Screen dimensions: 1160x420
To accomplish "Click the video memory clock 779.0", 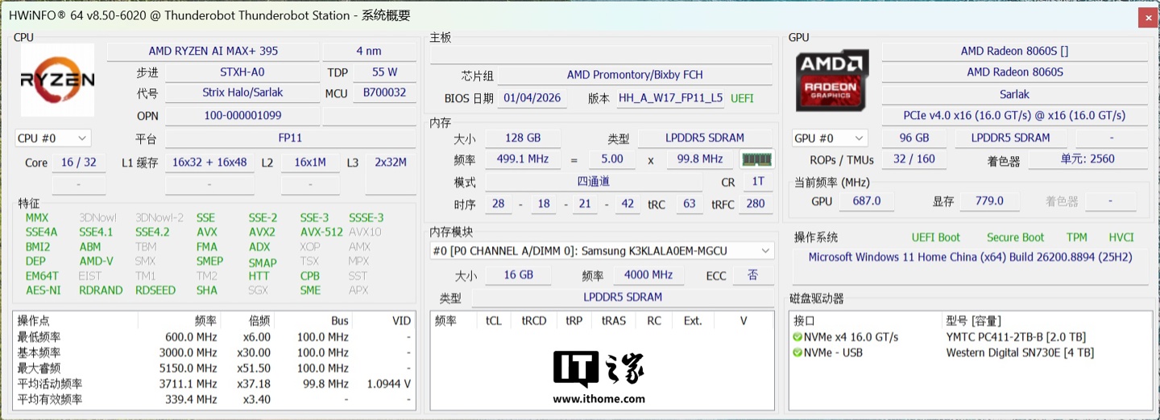I will click(x=989, y=201).
